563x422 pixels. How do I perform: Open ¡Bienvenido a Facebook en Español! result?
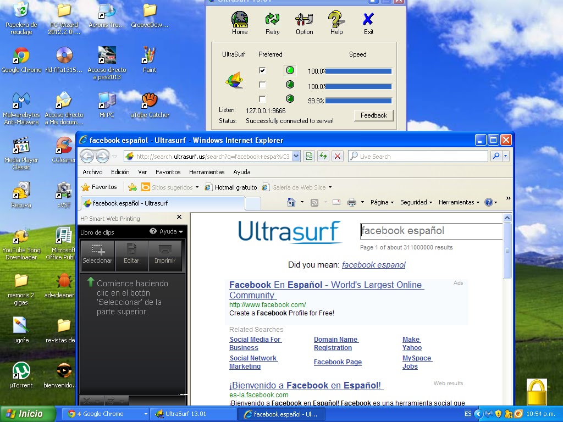[x=306, y=385]
